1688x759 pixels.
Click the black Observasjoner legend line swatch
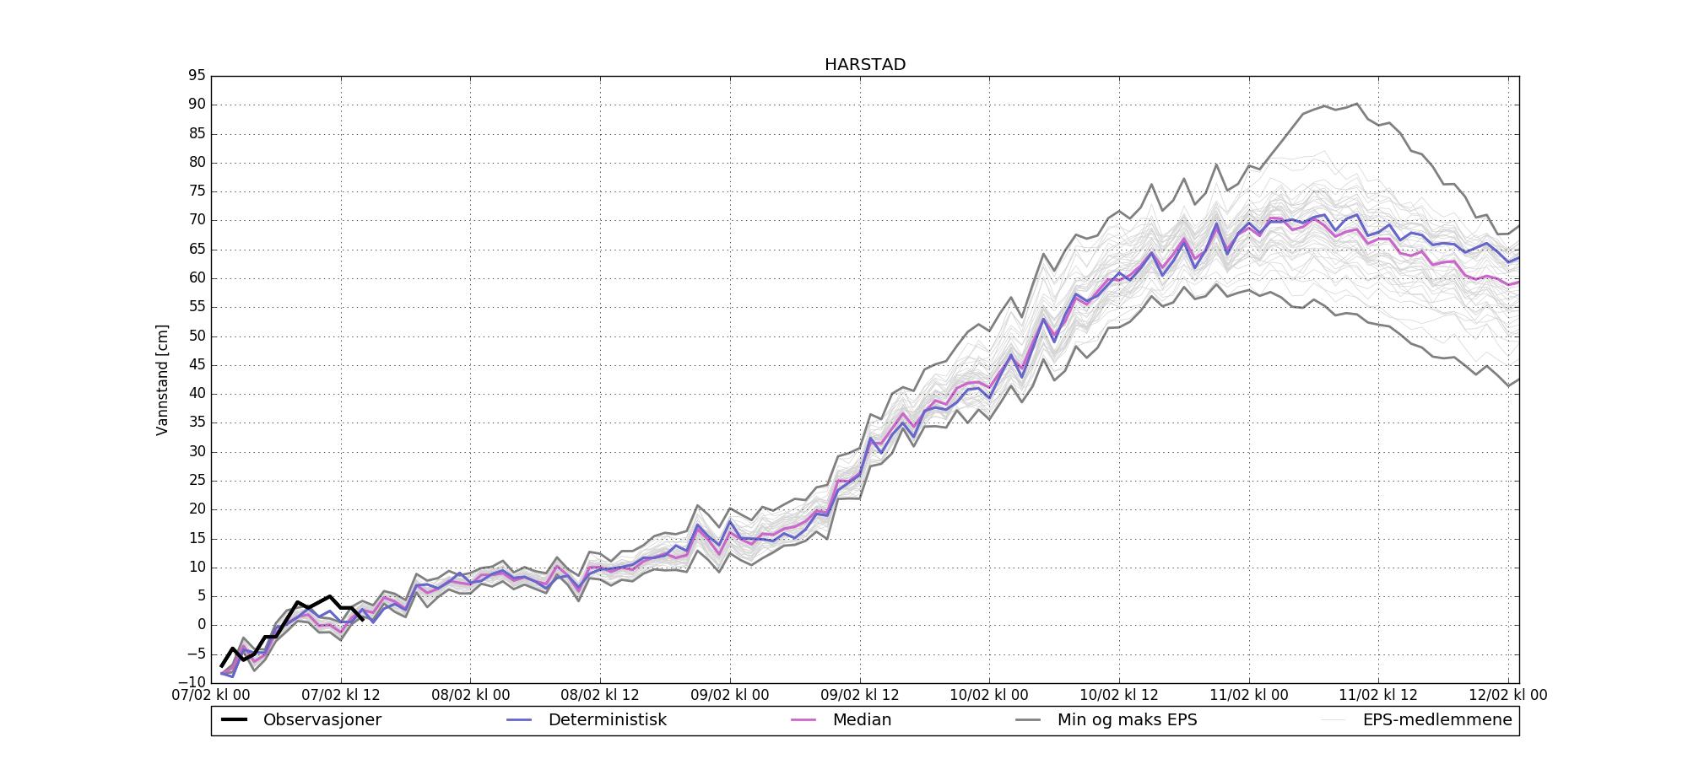pyautogui.click(x=235, y=720)
